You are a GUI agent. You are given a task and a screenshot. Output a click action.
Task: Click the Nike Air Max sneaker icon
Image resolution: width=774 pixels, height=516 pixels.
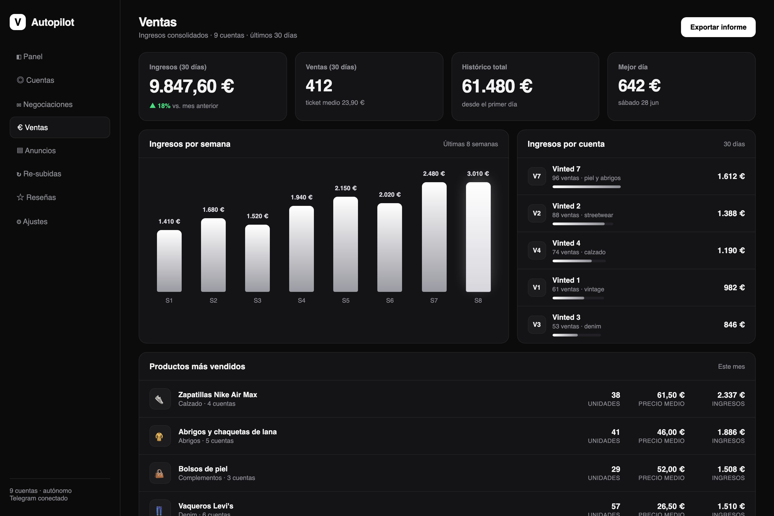tap(160, 399)
